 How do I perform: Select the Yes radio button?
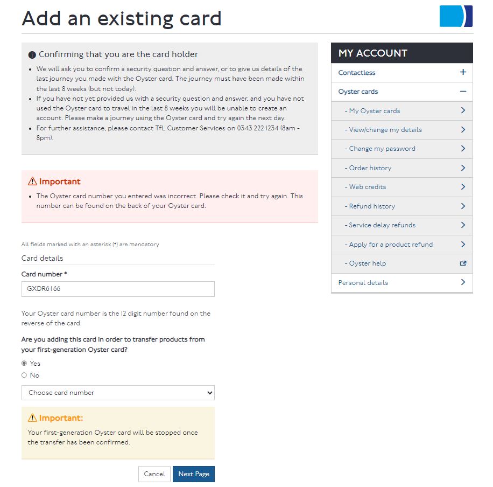click(x=24, y=363)
